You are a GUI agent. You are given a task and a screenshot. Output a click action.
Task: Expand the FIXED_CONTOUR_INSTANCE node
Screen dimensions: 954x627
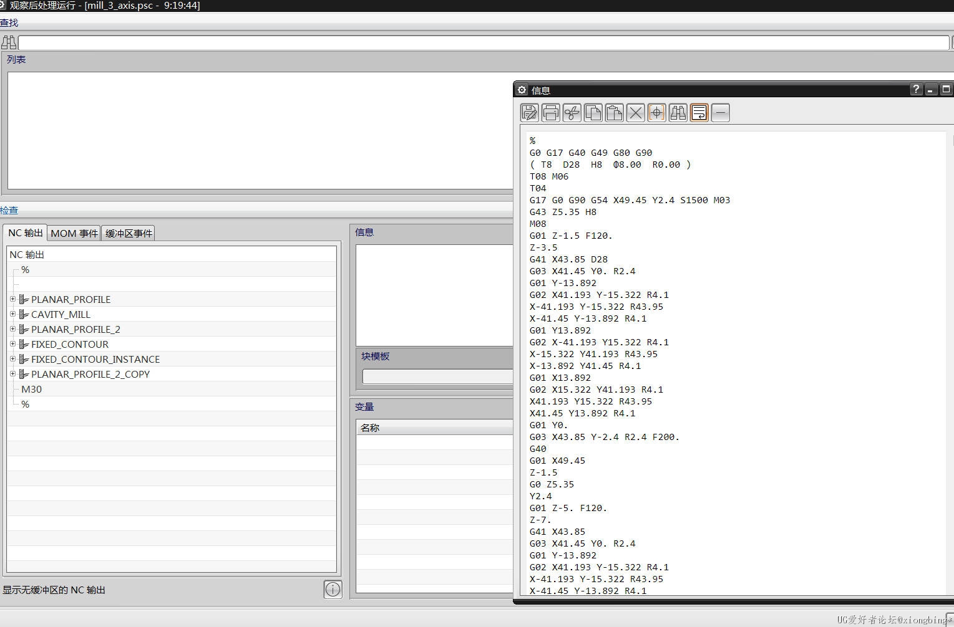12,359
